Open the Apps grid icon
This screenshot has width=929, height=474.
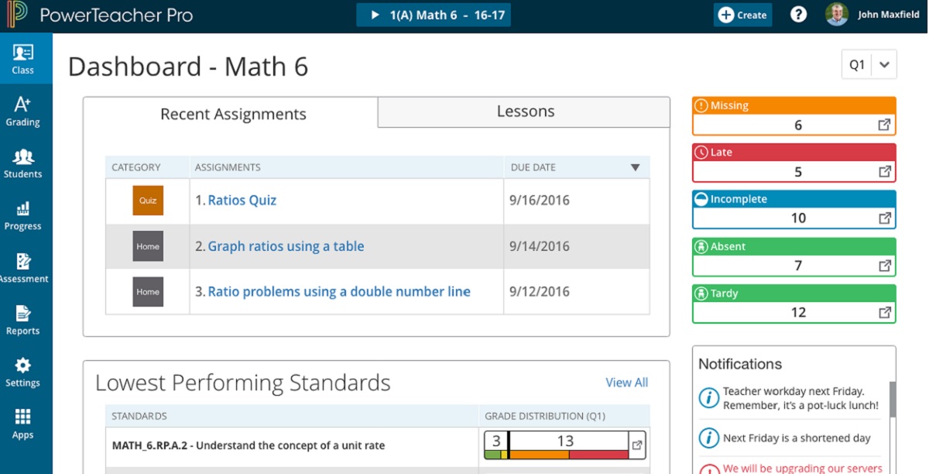tap(23, 424)
